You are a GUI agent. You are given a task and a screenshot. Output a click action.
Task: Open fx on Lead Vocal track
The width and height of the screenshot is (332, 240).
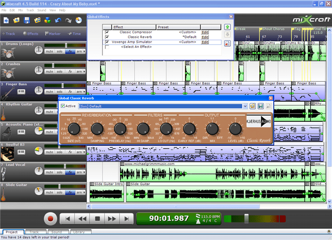[x=70, y=172]
